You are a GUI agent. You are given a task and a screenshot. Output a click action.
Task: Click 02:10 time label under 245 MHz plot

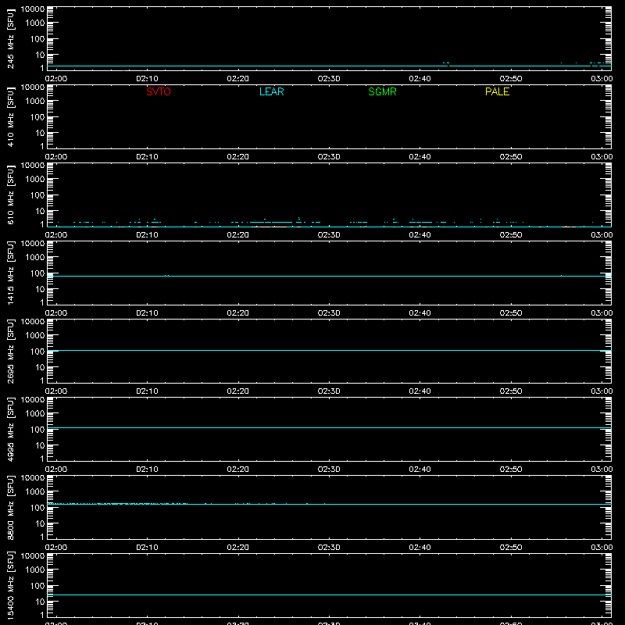[x=147, y=79]
